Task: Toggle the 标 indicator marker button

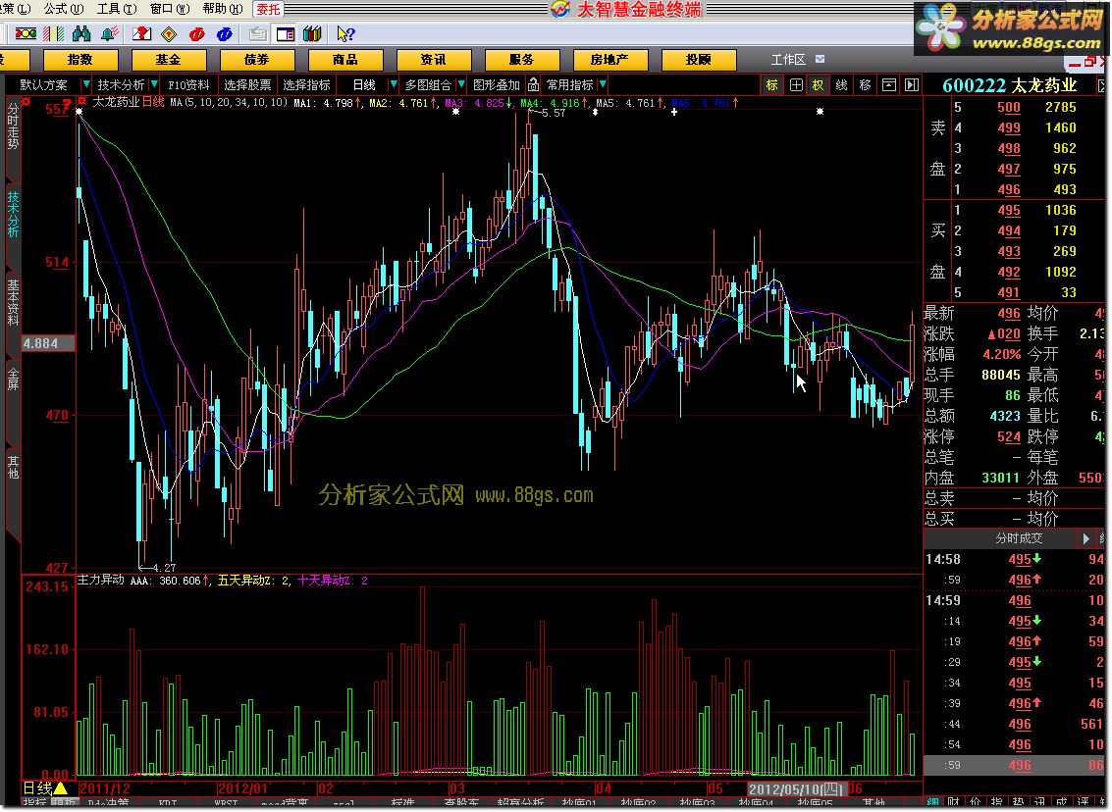Action: point(771,85)
